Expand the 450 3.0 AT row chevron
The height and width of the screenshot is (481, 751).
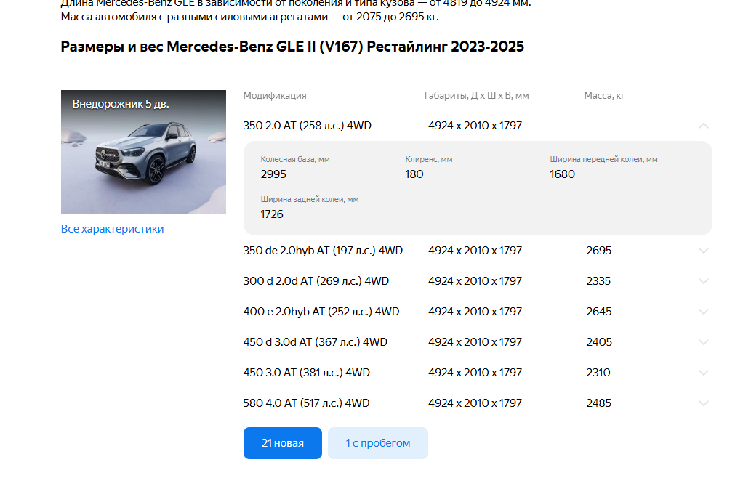[x=703, y=373]
